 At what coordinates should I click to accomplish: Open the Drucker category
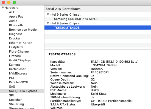(15, 38)
